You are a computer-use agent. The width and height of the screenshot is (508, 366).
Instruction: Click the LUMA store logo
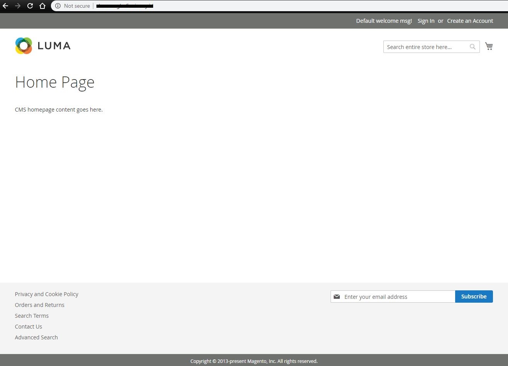pos(43,46)
